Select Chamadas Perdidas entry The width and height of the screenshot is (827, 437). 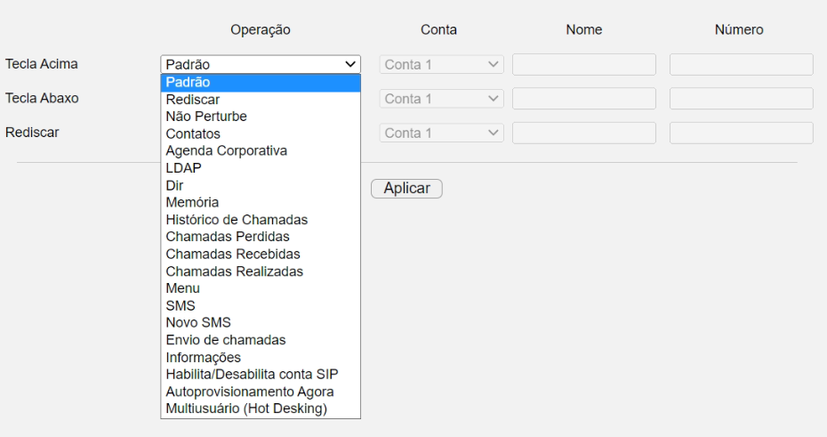[261, 237]
